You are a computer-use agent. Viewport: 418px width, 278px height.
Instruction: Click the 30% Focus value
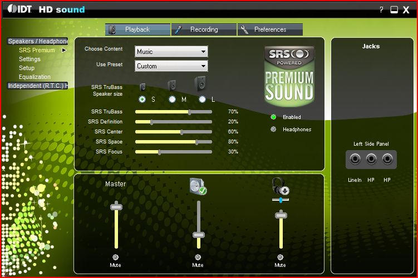233,152
